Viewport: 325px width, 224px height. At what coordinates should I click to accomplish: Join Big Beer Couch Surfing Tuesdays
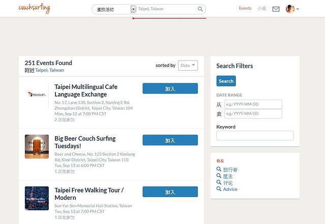click(x=170, y=140)
